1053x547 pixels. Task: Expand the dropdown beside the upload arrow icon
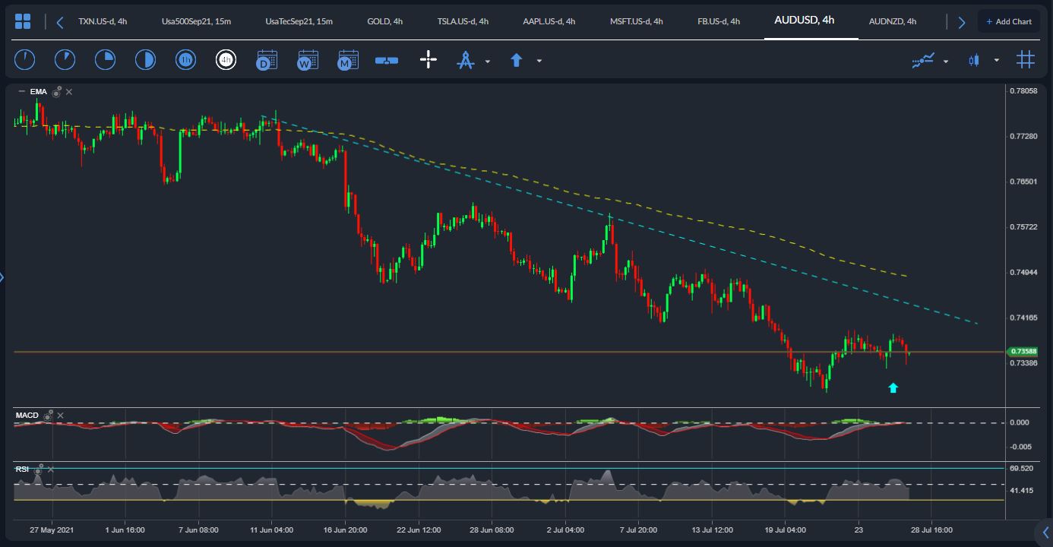[x=539, y=61]
